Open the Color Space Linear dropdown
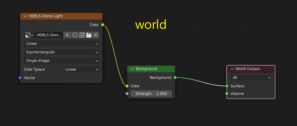The width and height of the screenshot is (297, 126). coord(81,69)
